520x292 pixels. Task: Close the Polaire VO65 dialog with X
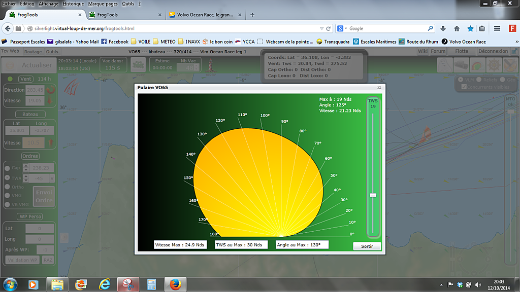tap(379, 87)
